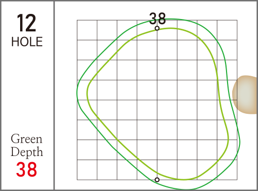Click the top-left grid cell
This screenshot has height=191, width=258.
point(87,30)
